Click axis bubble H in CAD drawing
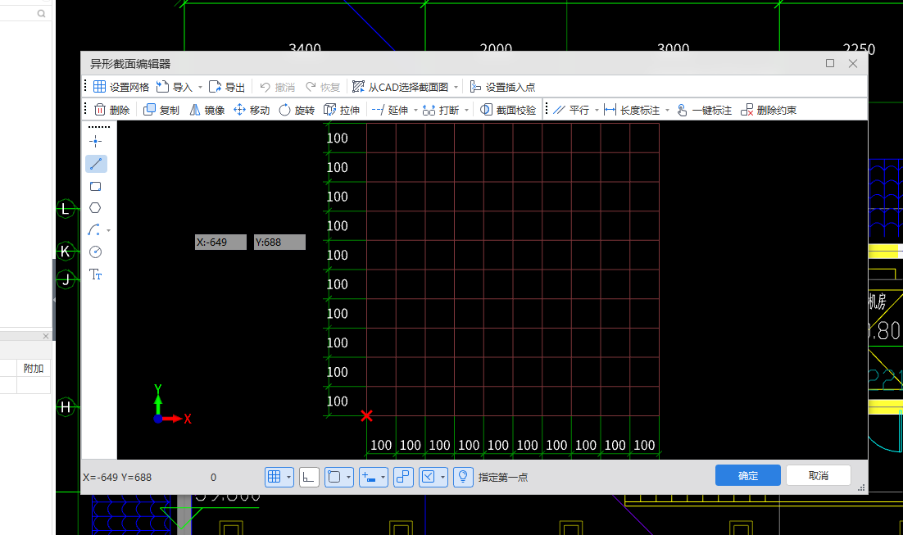The width and height of the screenshot is (903, 535). tap(65, 407)
